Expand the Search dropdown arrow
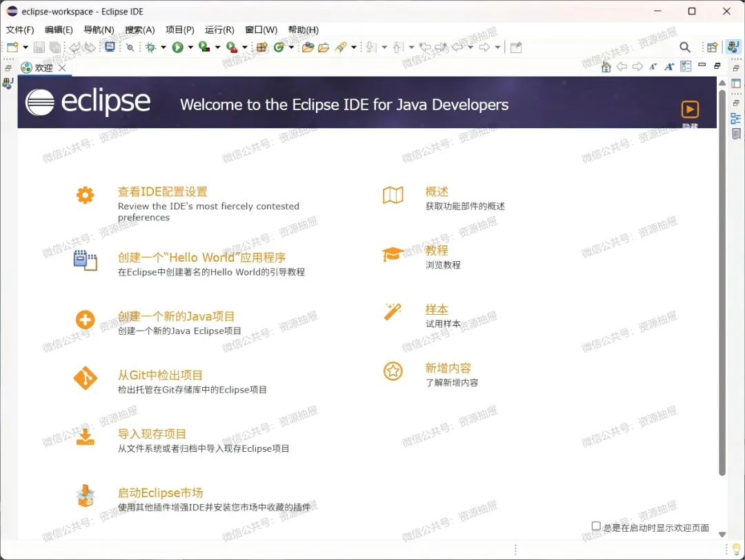 353,47
